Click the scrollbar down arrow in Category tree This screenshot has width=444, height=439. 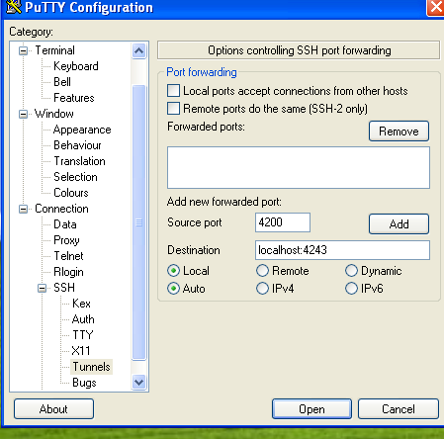(139, 383)
